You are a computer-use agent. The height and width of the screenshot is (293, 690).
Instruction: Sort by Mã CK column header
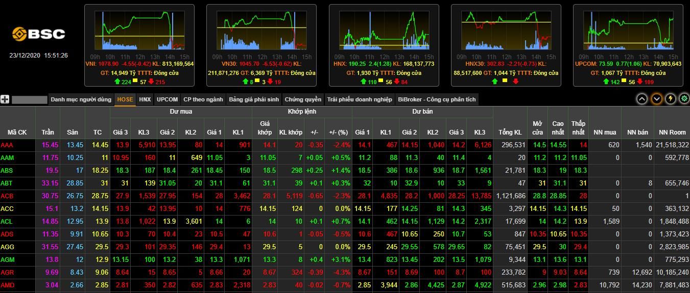click(17, 132)
